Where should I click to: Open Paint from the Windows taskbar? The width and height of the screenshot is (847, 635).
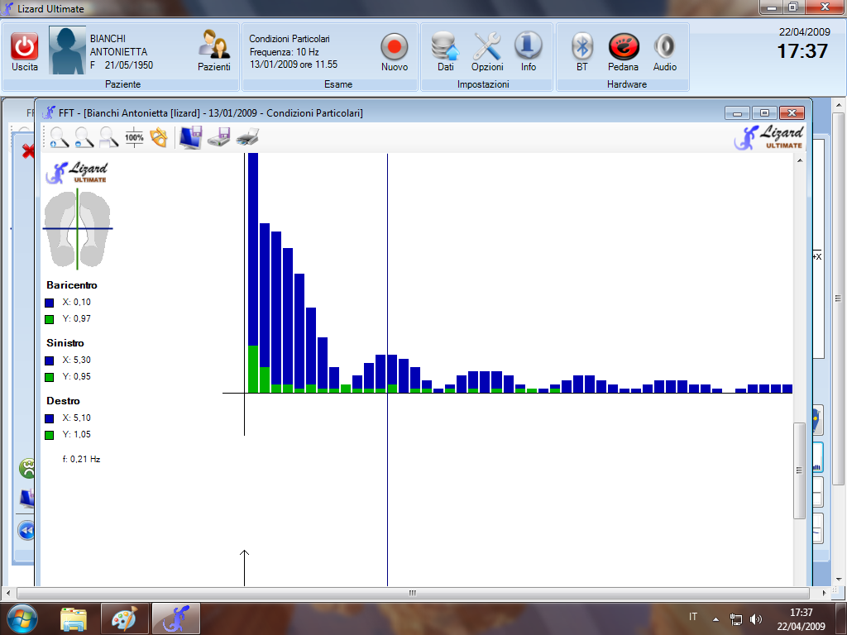click(x=125, y=618)
